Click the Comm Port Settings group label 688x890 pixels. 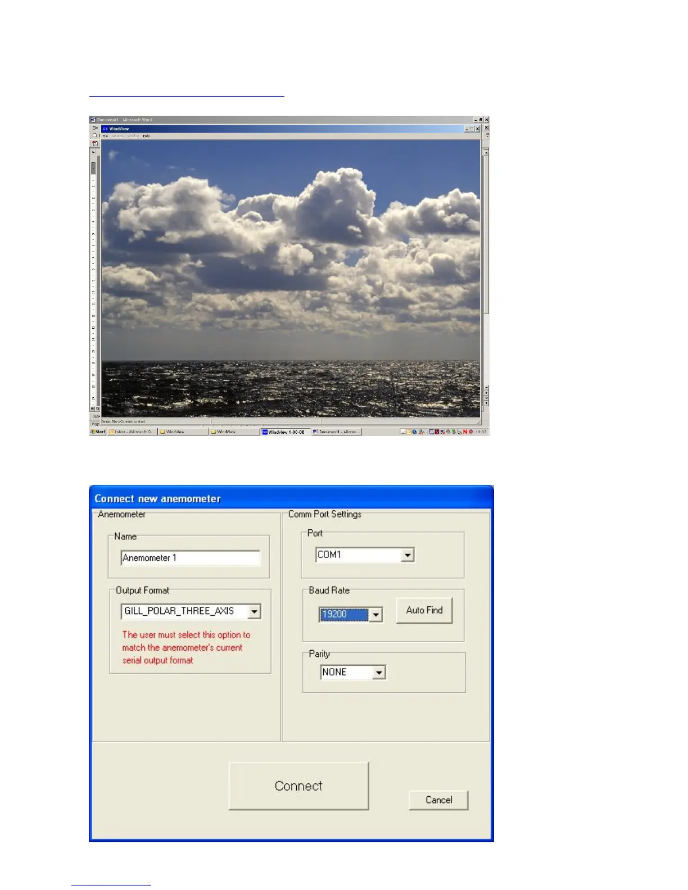[x=325, y=514]
